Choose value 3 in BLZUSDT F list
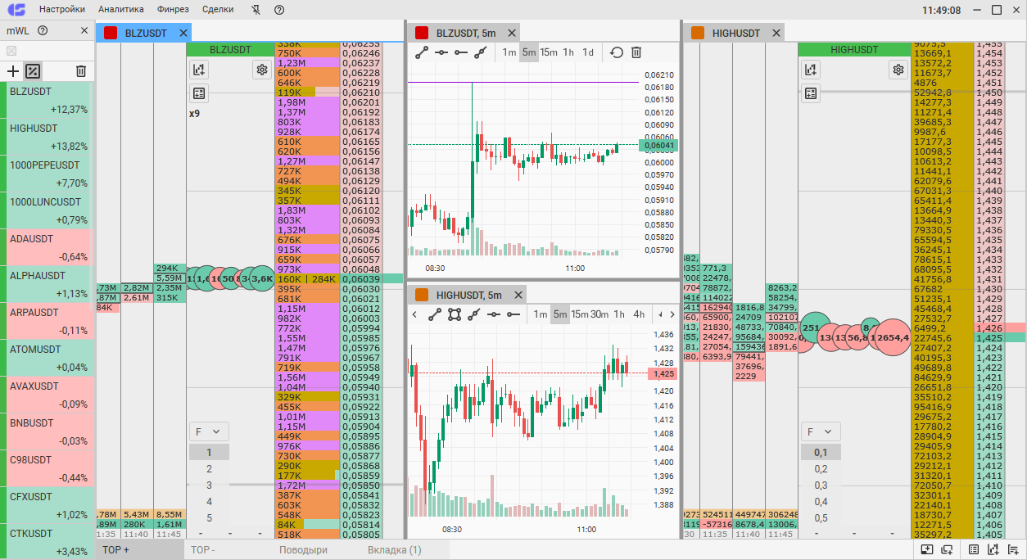 [x=209, y=485]
